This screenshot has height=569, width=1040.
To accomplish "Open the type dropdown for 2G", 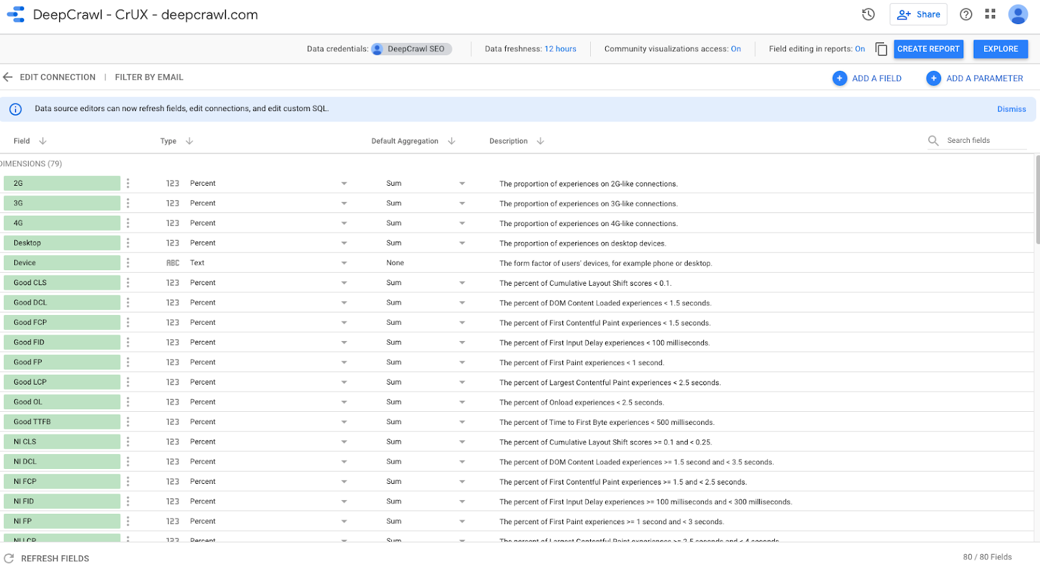I will point(344,184).
